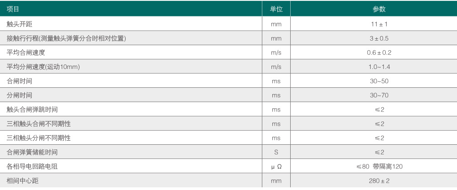Select the S unit for 合闸弹簧储能时间

(x=276, y=152)
